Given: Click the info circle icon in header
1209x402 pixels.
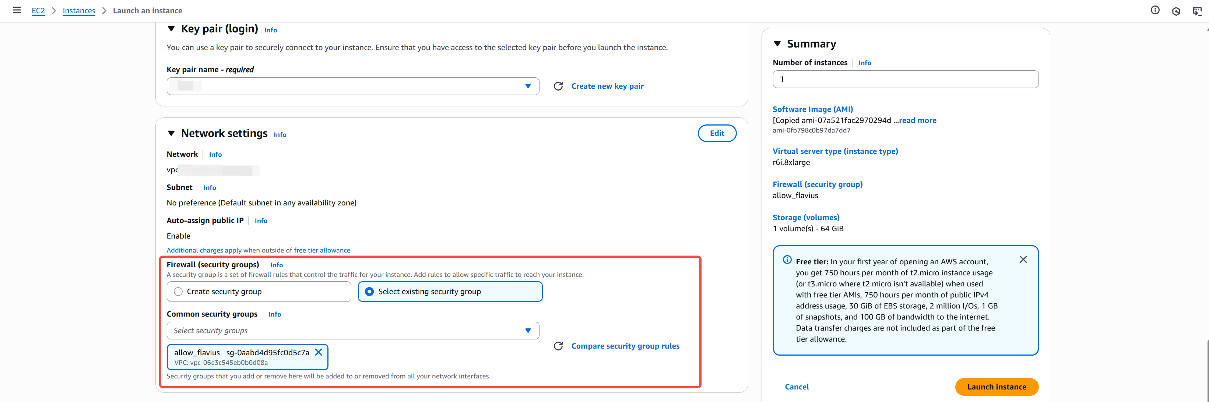Looking at the screenshot, I should (1155, 10).
